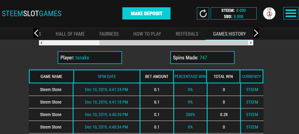Click horizontal scrollbar right arrow

click(x=251, y=43)
